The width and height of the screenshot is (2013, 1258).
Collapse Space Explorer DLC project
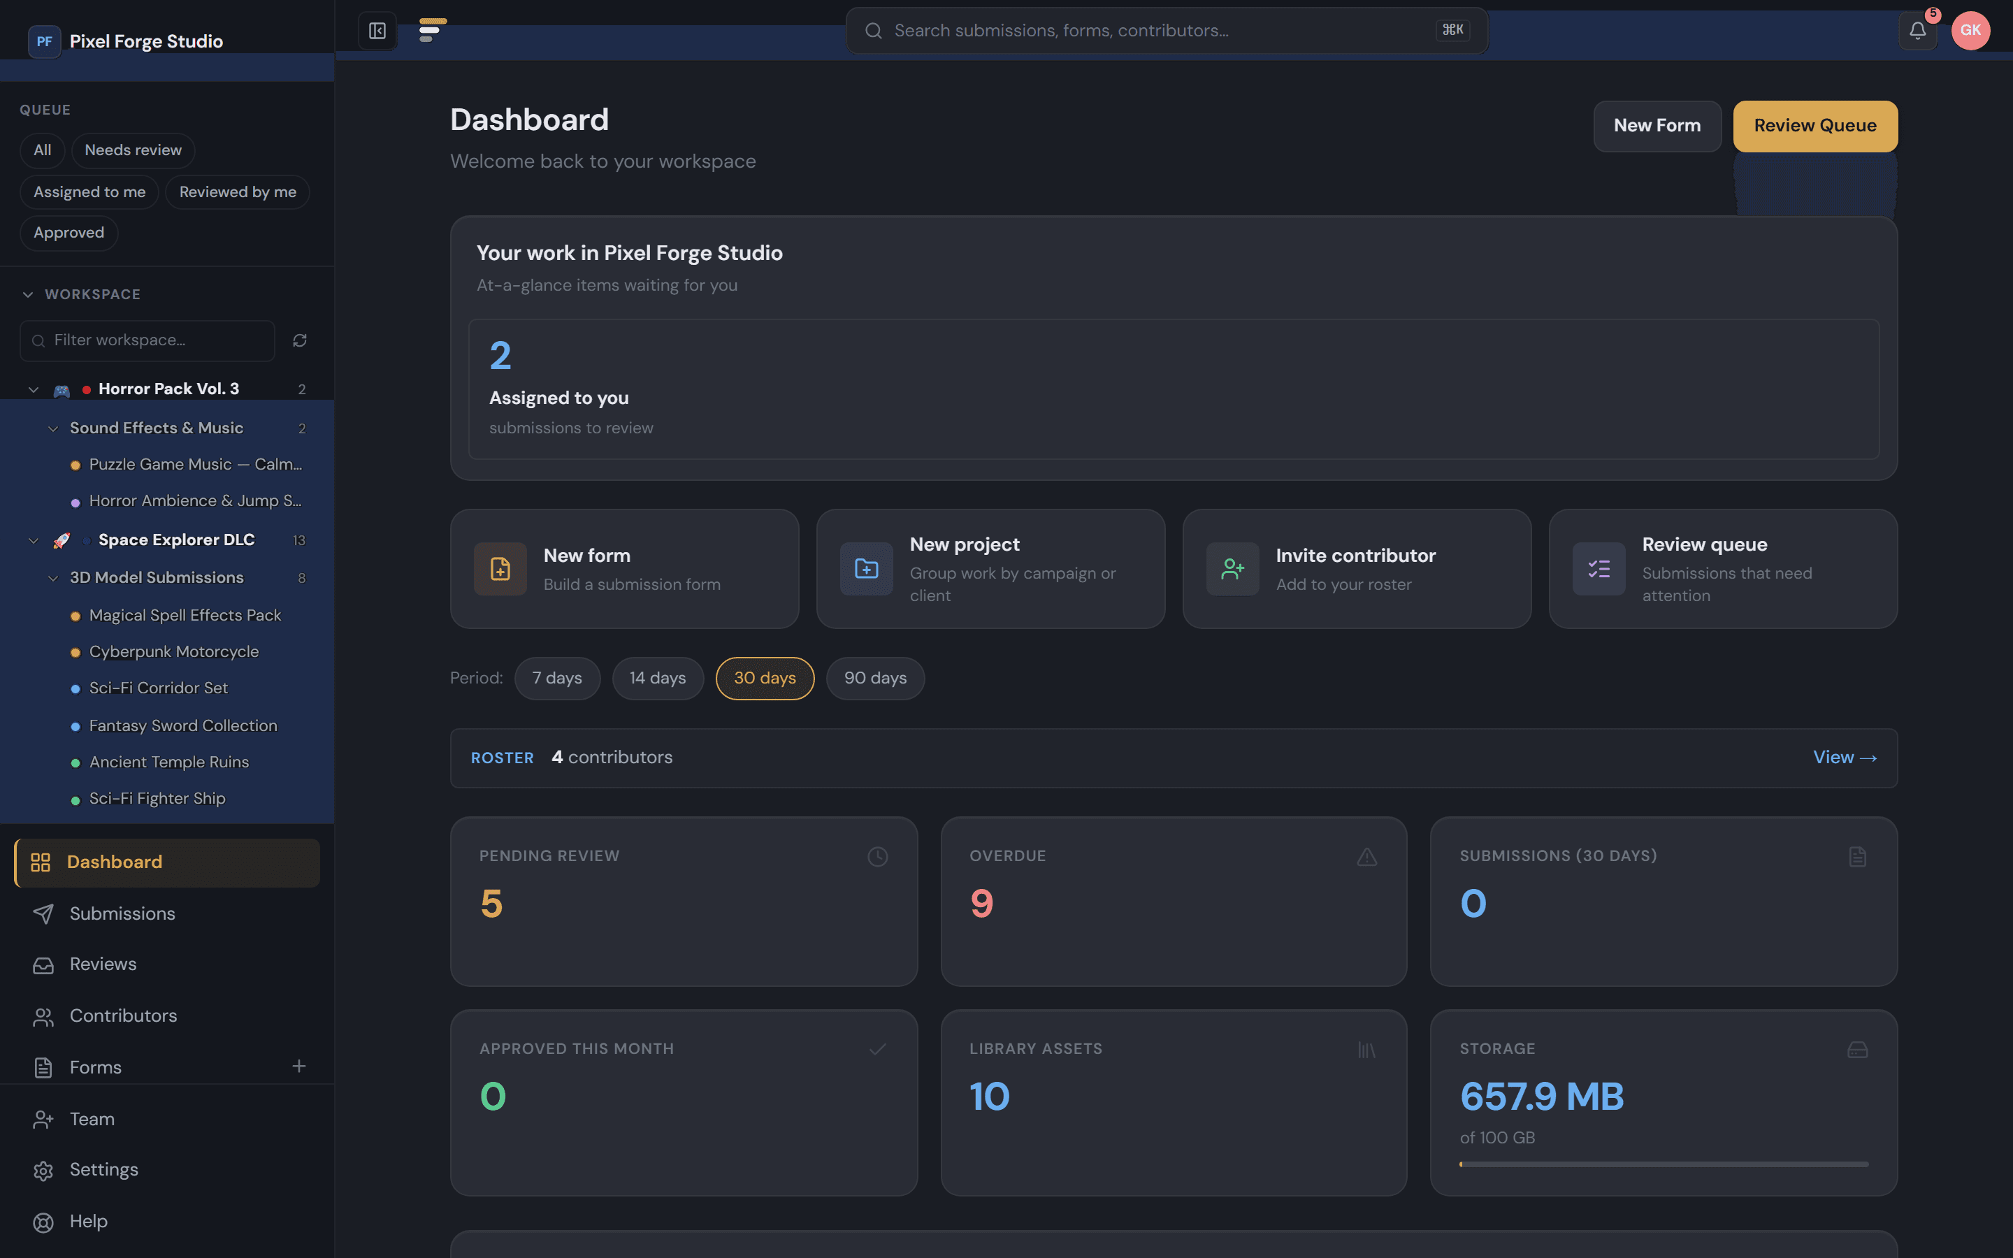point(34,540)
